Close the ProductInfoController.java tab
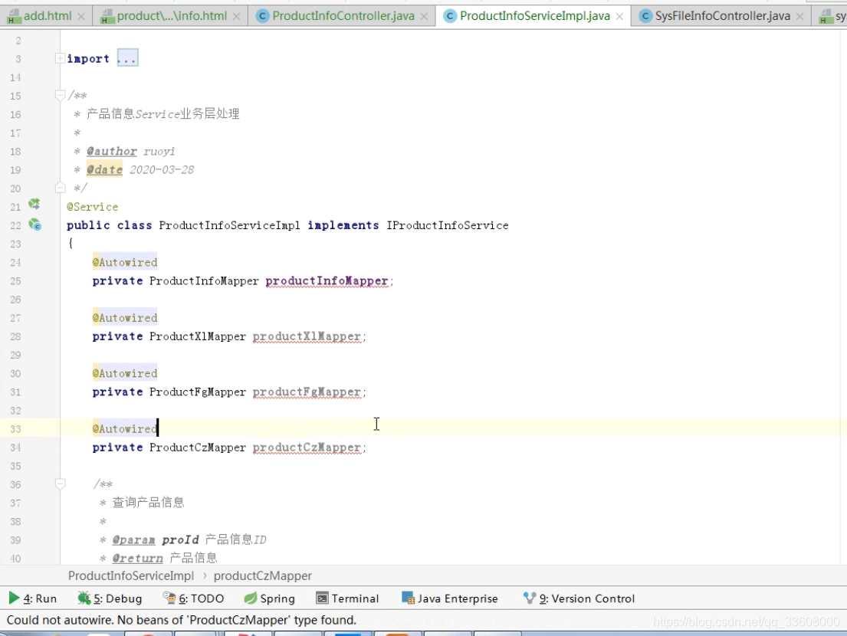The image size is (847, 636). 424,17
